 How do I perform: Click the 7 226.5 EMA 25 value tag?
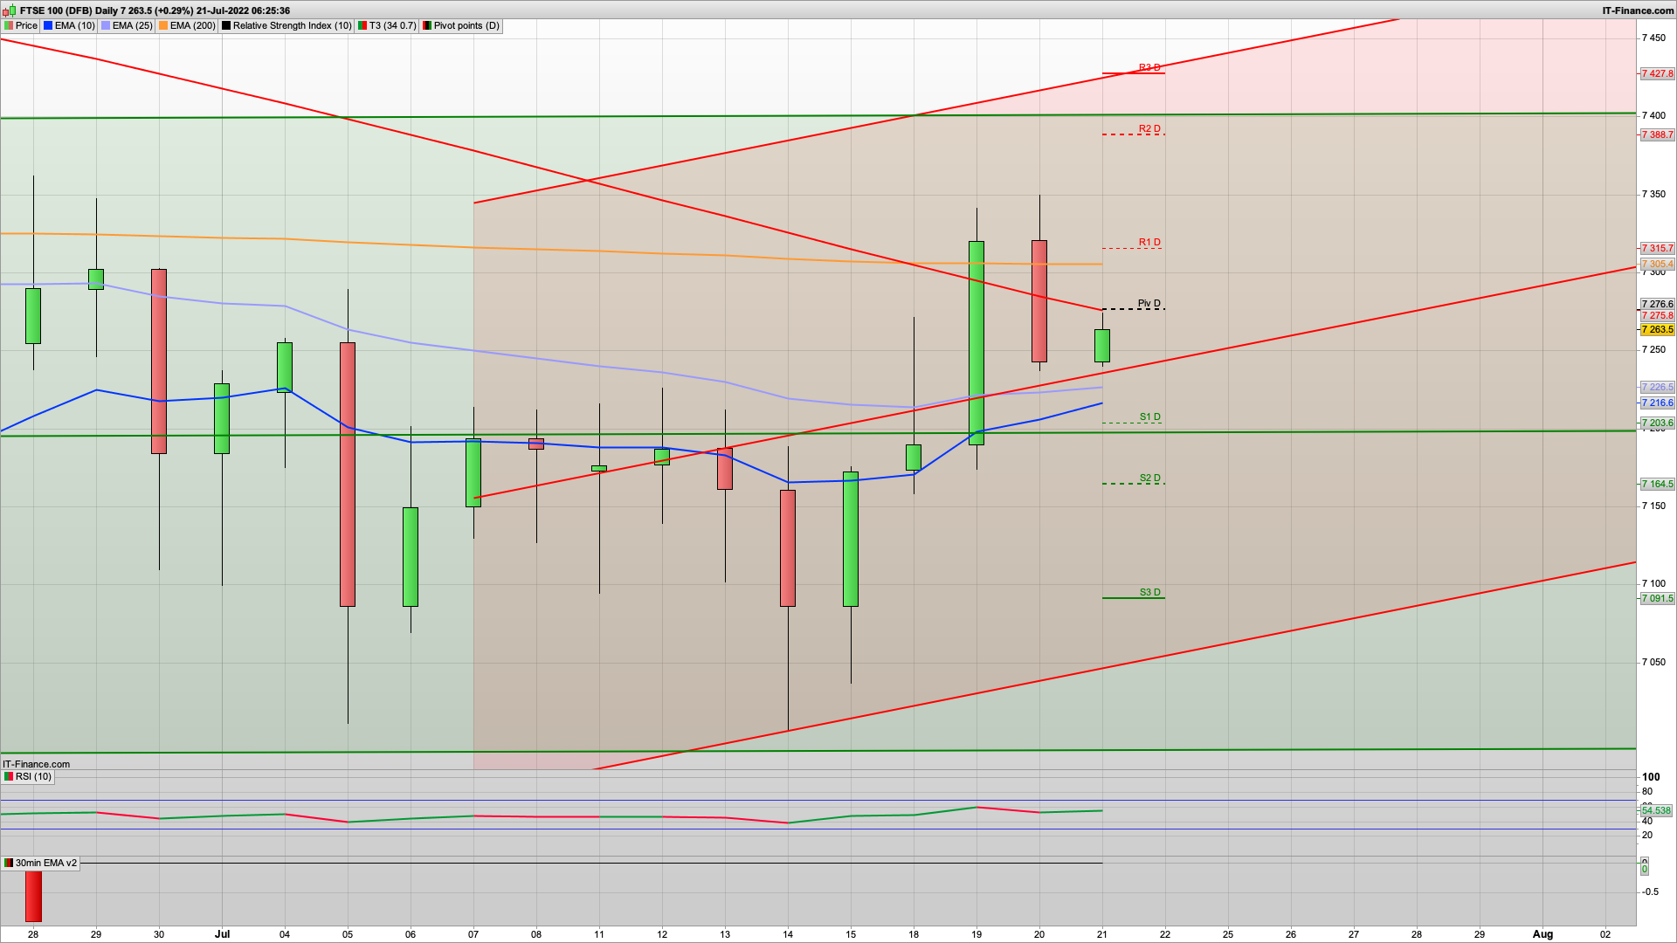click(x=1657, y=388)
